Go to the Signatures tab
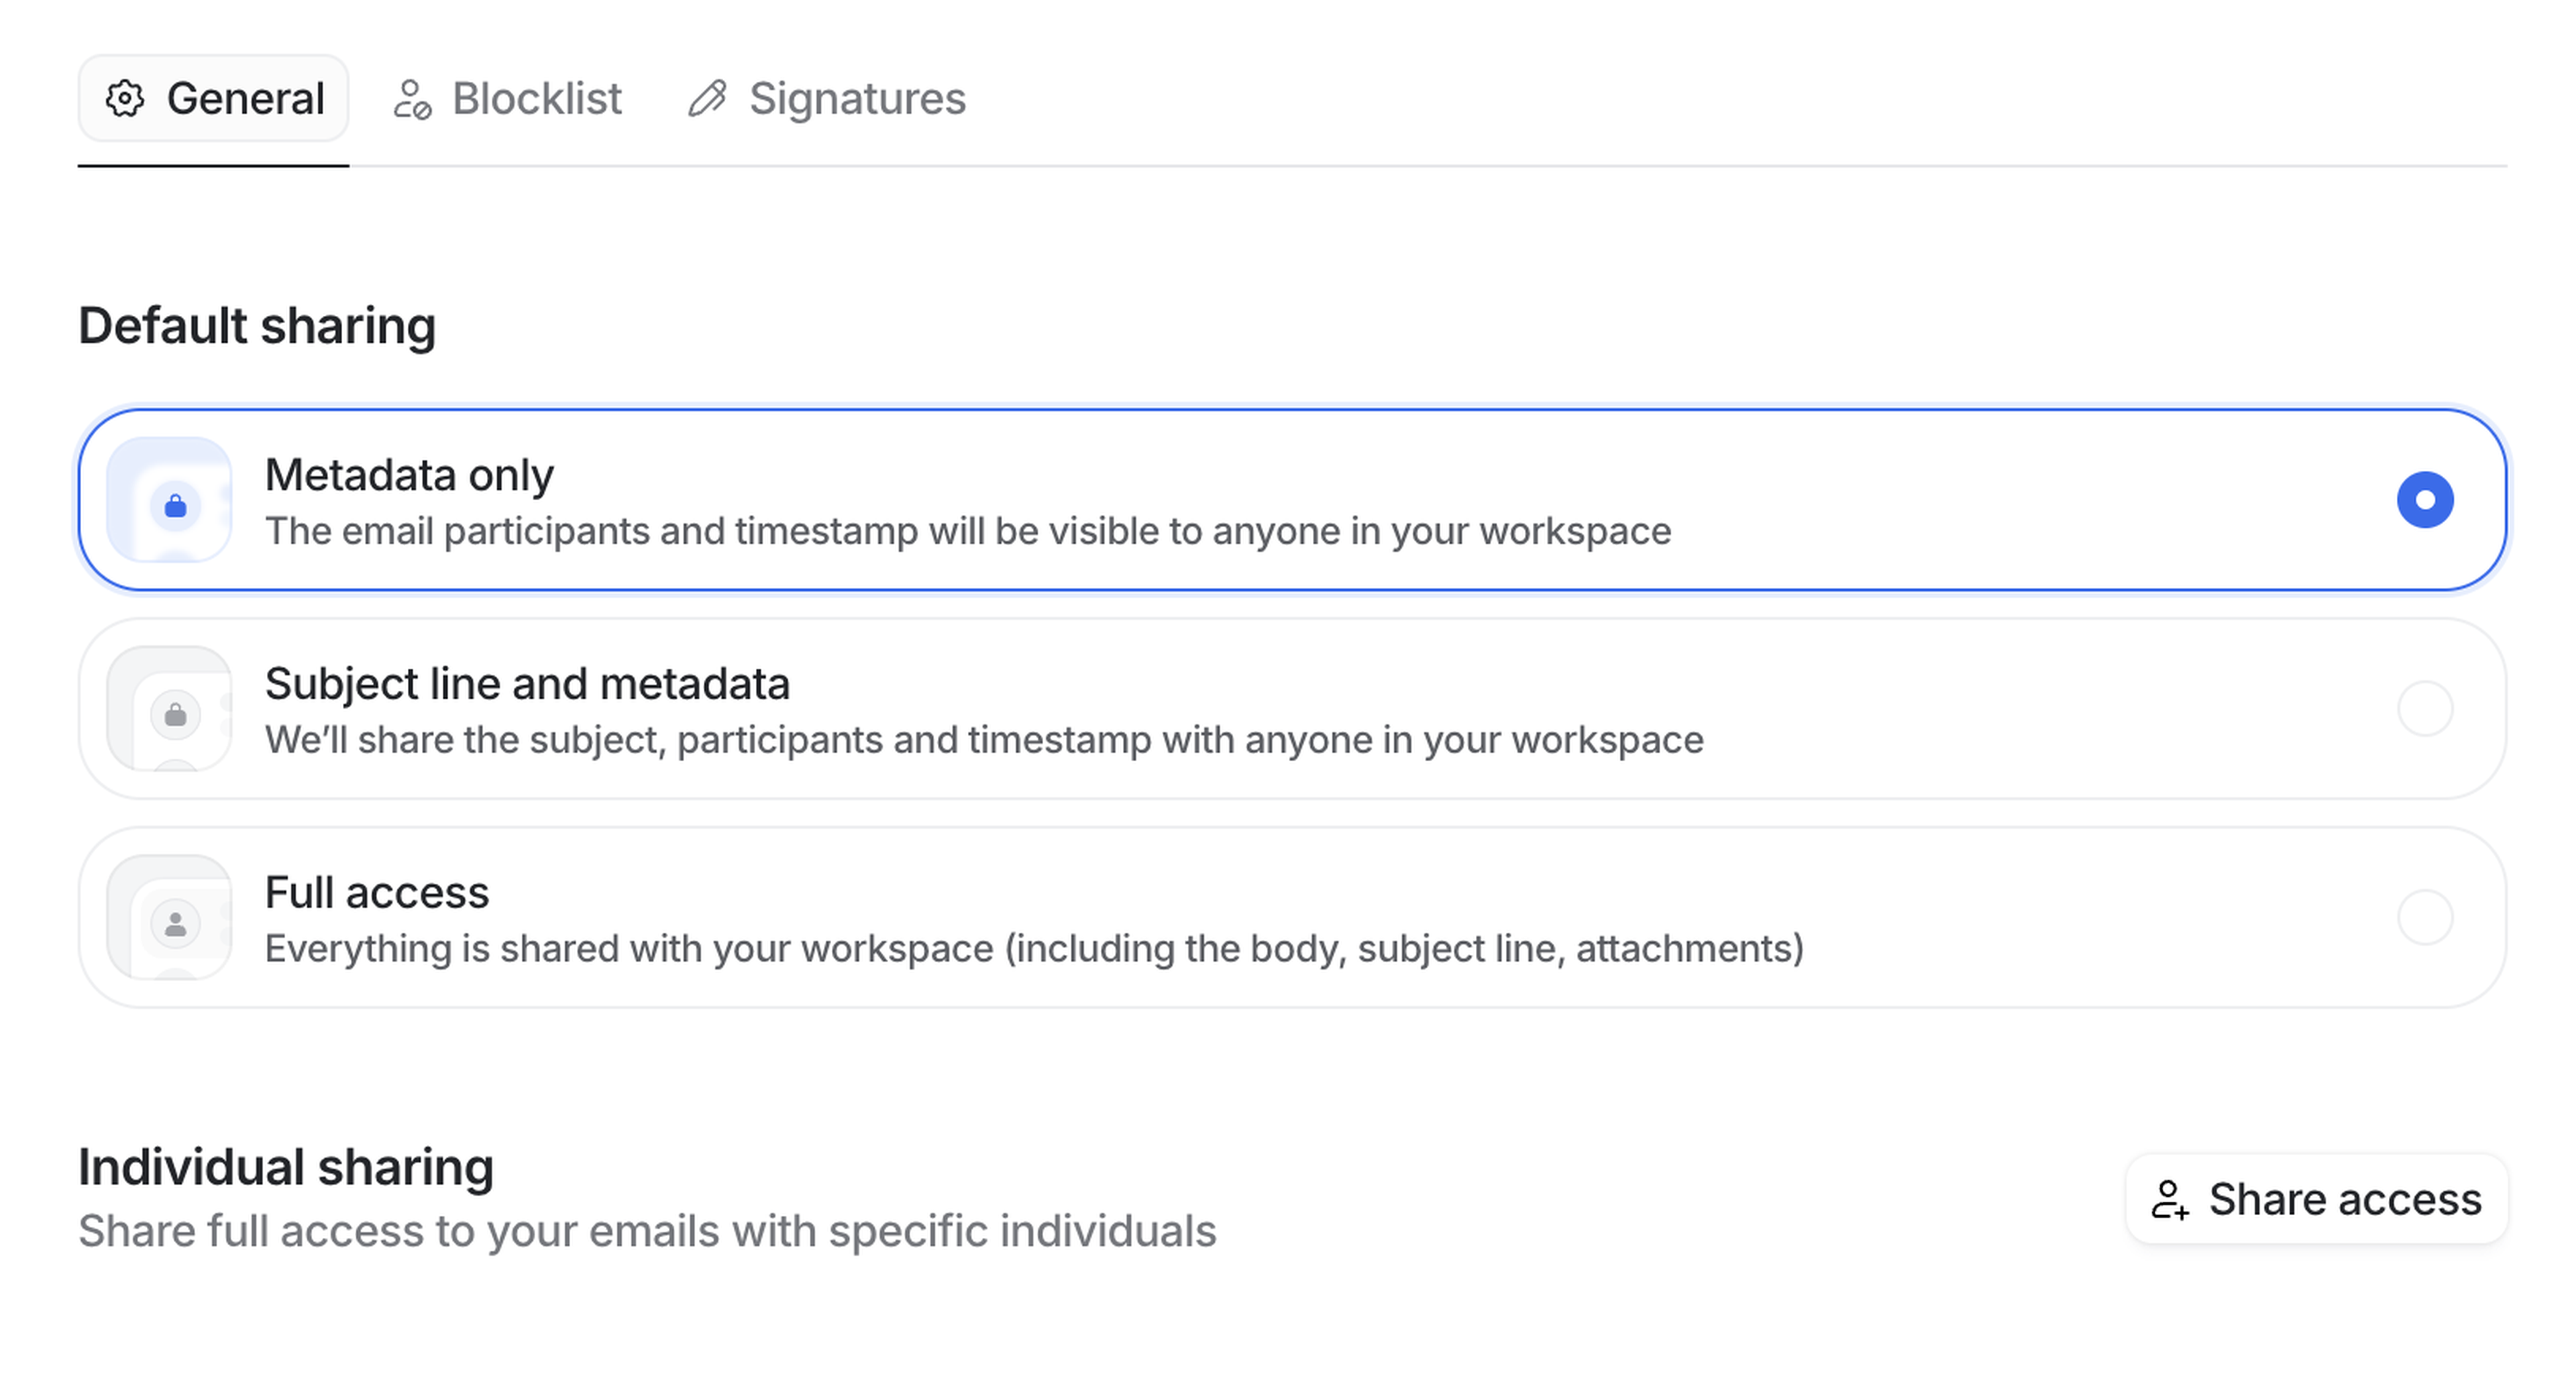The image size is (2576, 1376). pyautogui.click(x=856, y=99)
